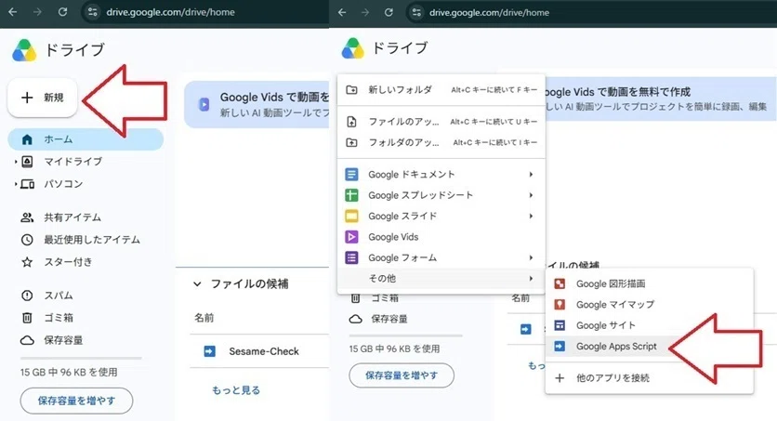Click browser back arrow in left window
The height and width of the screenshot is (421, 777).
click(x=13, y=12)
